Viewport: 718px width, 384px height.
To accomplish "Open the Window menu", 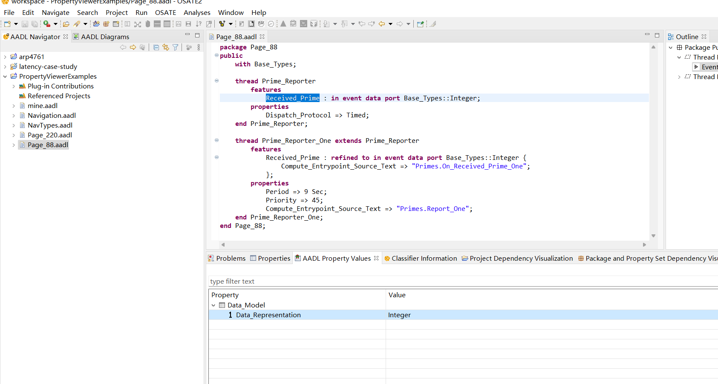I will (x=231, y=12).
